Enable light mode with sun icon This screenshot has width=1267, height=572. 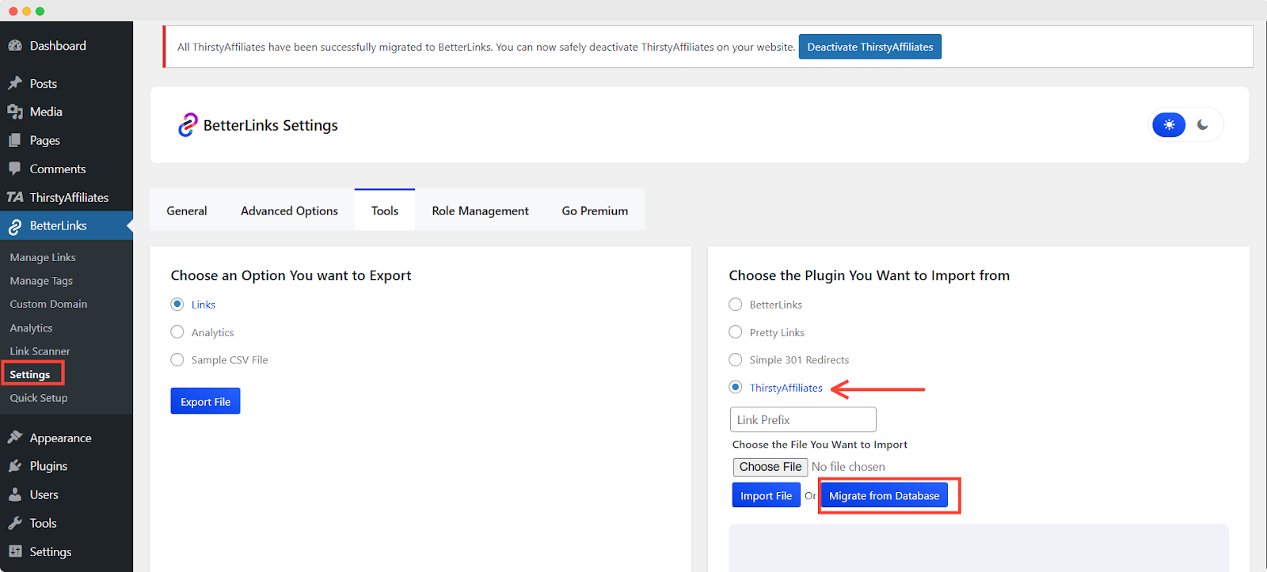tap(1169, 125)
